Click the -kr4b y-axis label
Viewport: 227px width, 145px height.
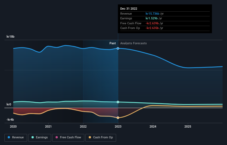click(x=10, y=120)
